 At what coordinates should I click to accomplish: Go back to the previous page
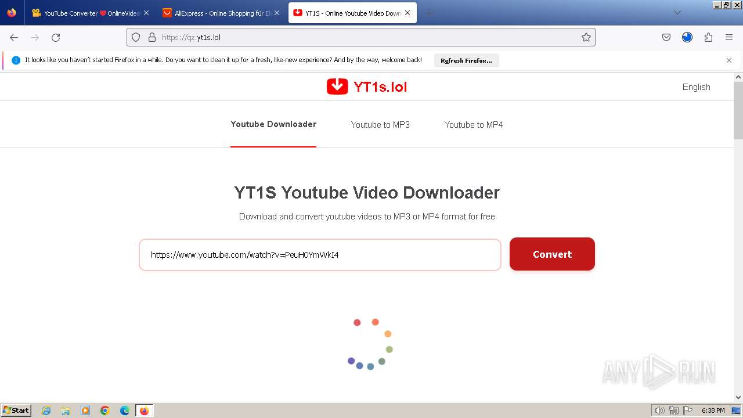coord(14,38)
